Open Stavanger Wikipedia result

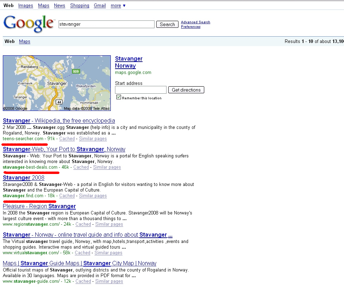click(59, 121)
